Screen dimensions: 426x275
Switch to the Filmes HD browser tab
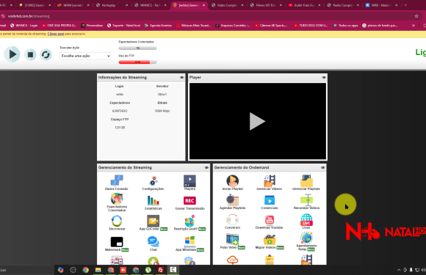point(266,5)
